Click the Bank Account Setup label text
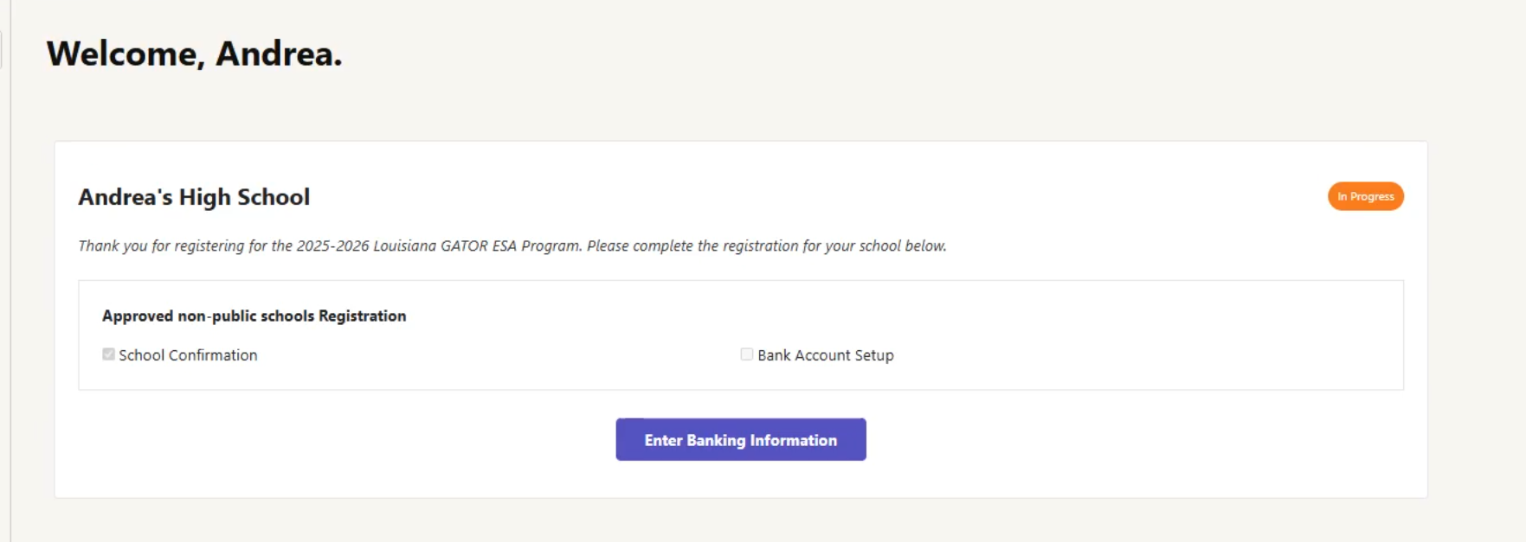The width and height of the screenshot is (1526, 542). [825, 355]
